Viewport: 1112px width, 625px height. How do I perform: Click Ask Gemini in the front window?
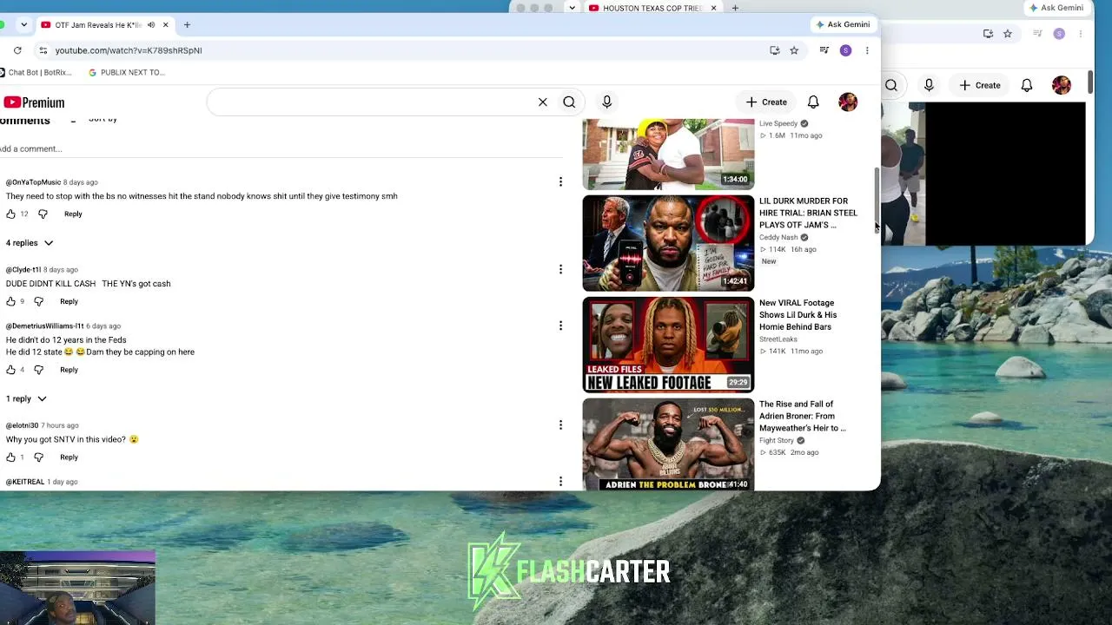point(842,24)
